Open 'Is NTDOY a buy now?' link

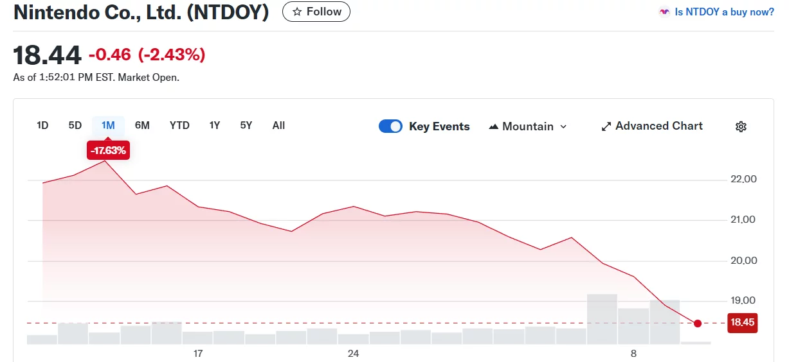point(724,12)
